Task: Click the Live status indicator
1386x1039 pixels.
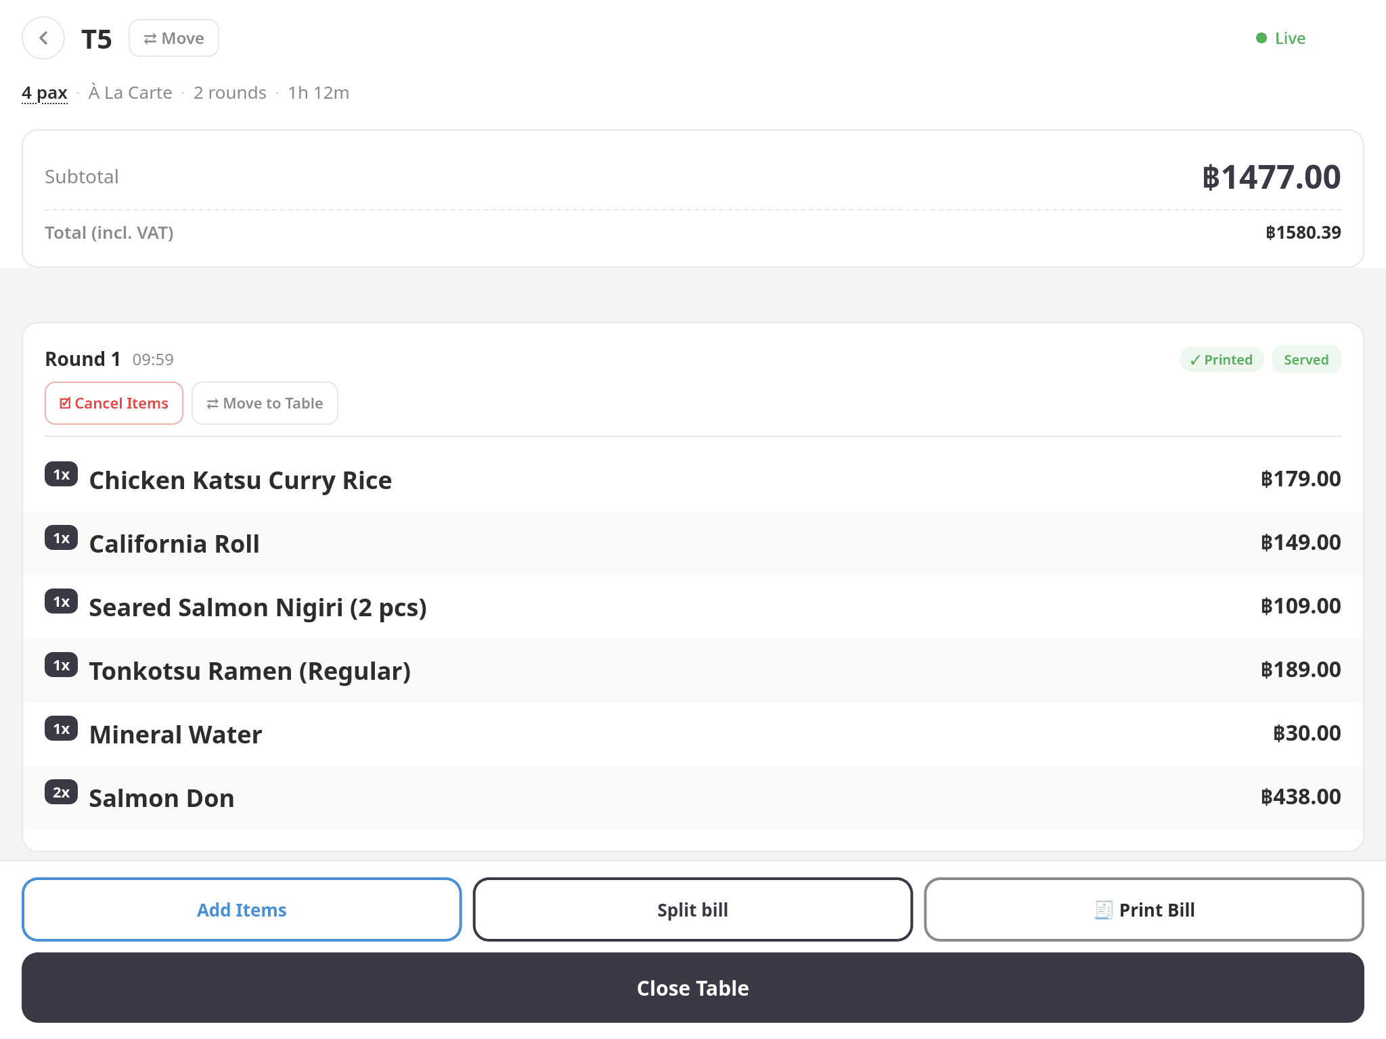Action: pyautogui.click(x=1280, y=38)
